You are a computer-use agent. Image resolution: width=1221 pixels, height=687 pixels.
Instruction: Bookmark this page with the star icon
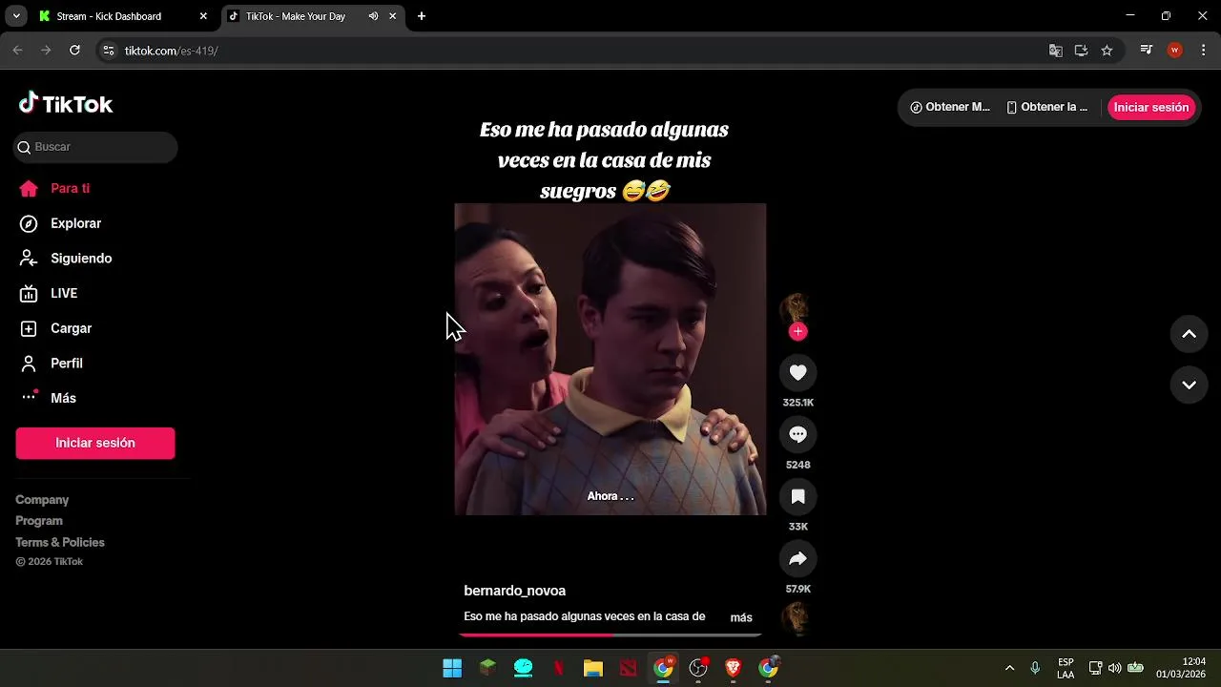(x=1107, y=51)
